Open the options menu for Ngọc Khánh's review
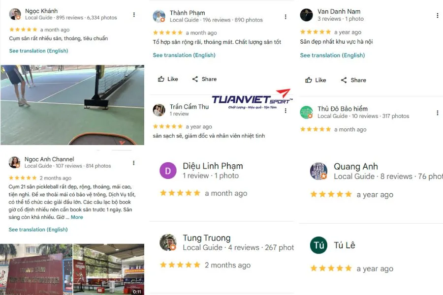The height and width of the screenshot is (295, 443). pos(134,14)
